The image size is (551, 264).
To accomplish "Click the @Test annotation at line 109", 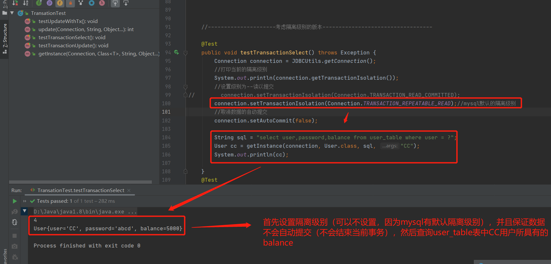I will coord(209,180).
